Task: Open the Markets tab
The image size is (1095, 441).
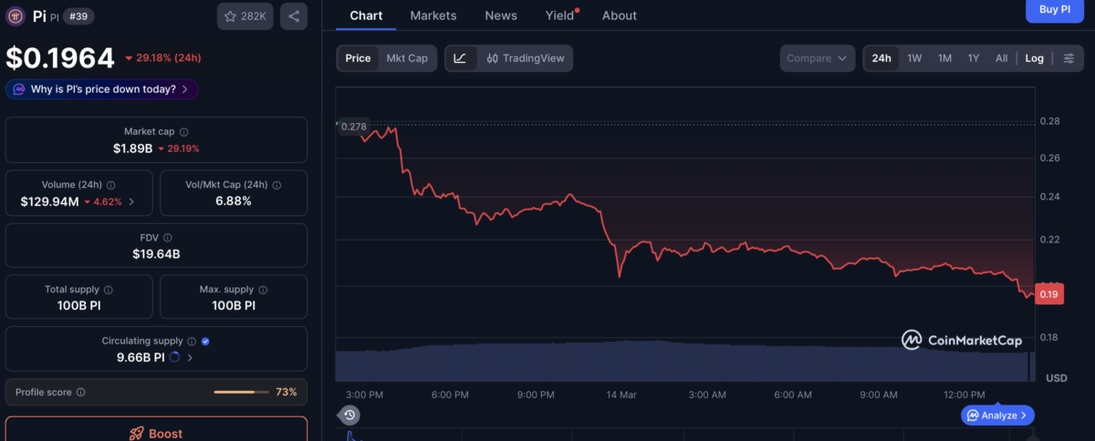Action: (433, 15)
